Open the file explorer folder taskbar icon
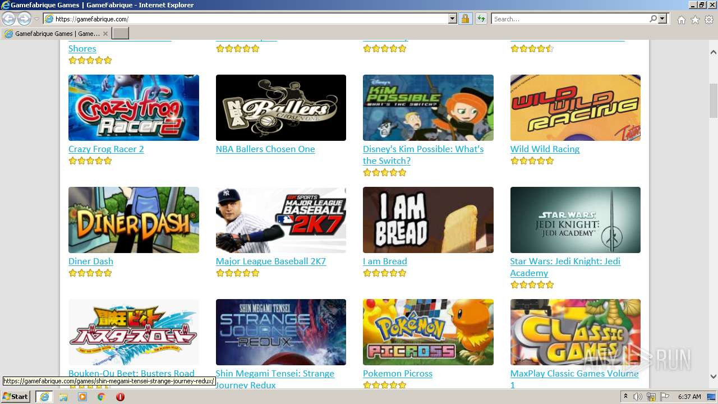Image resolution: width=718 pixels, height=404 pixels. coord(63,397)
